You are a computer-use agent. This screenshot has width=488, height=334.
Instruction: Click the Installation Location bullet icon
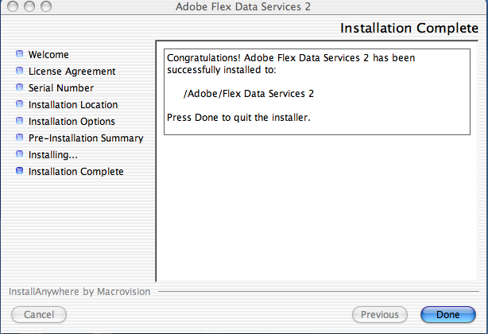tap(20, 104)
